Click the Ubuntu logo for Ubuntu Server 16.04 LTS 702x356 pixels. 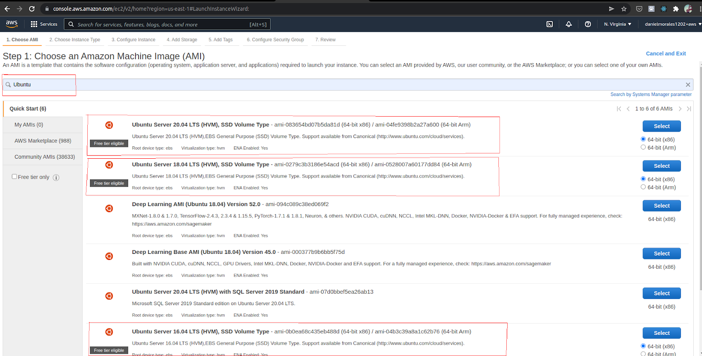point(109,332)
